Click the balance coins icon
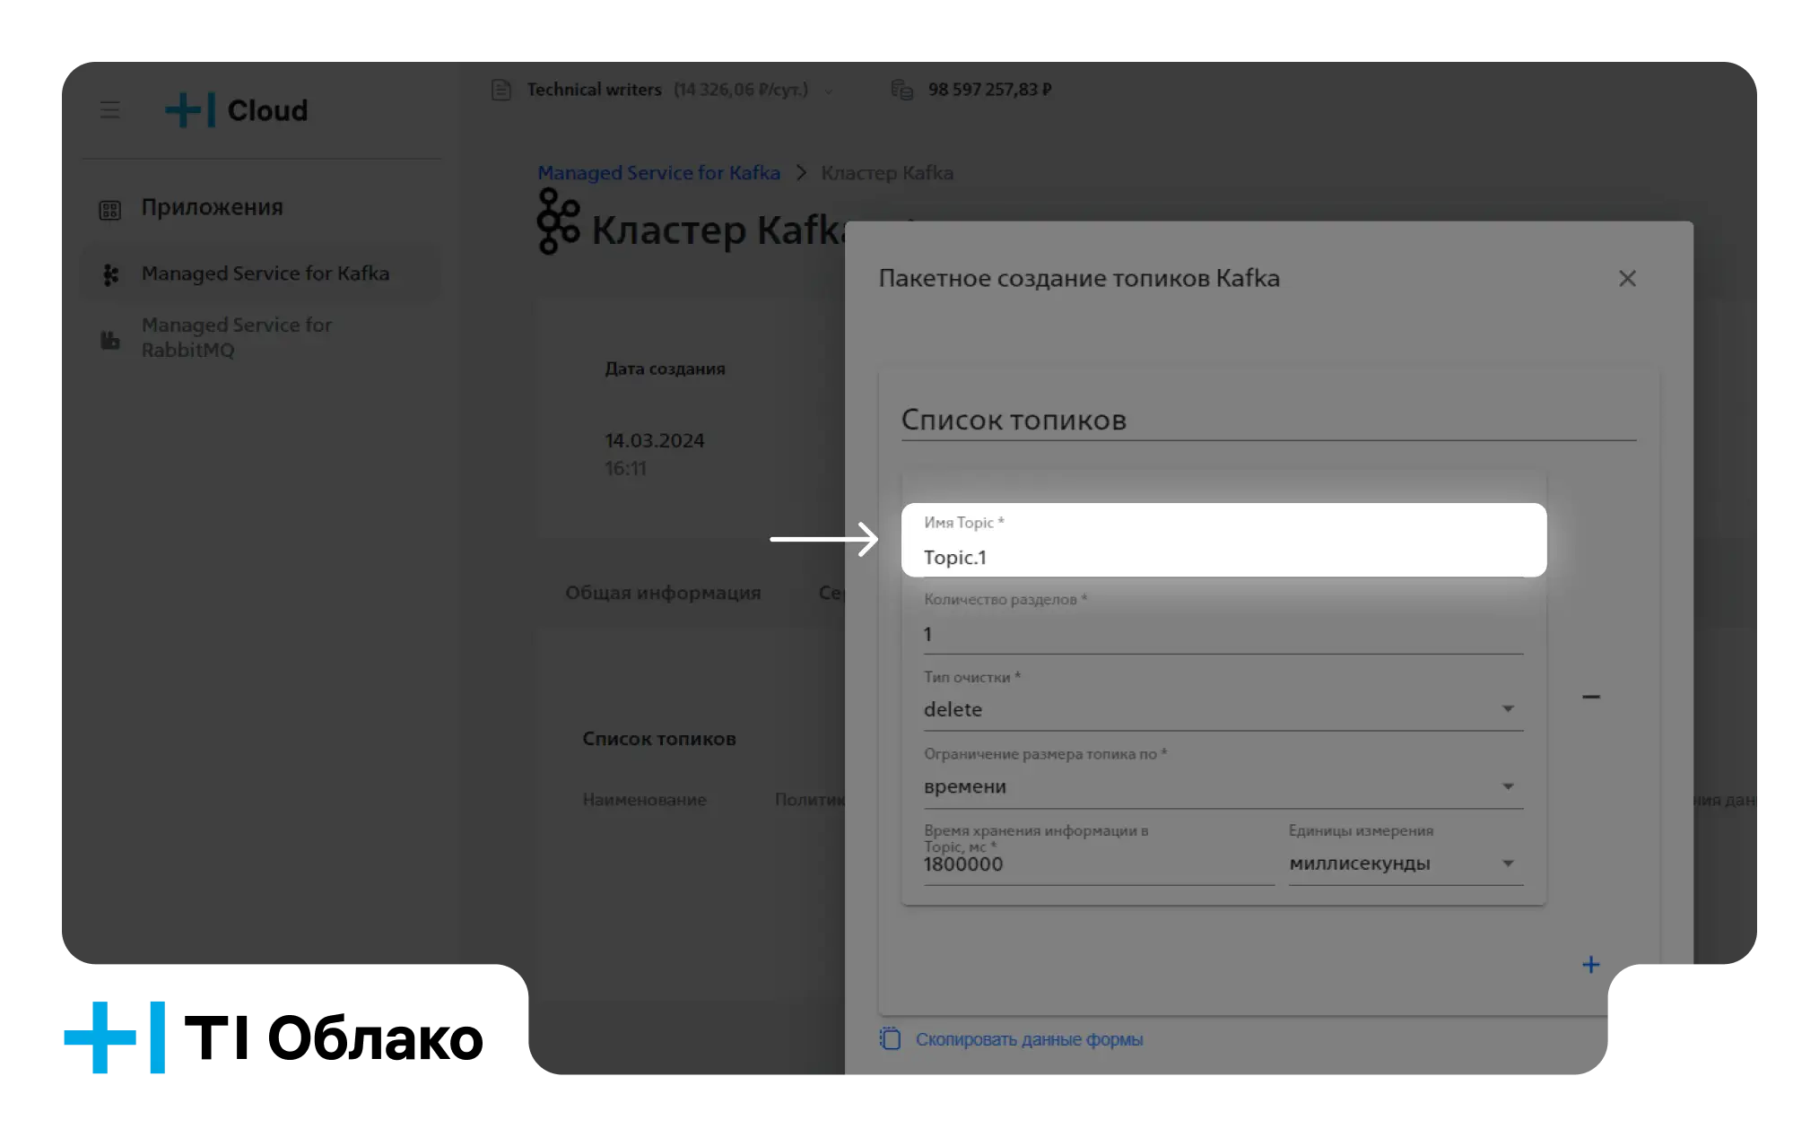 [x=901, y=90]
